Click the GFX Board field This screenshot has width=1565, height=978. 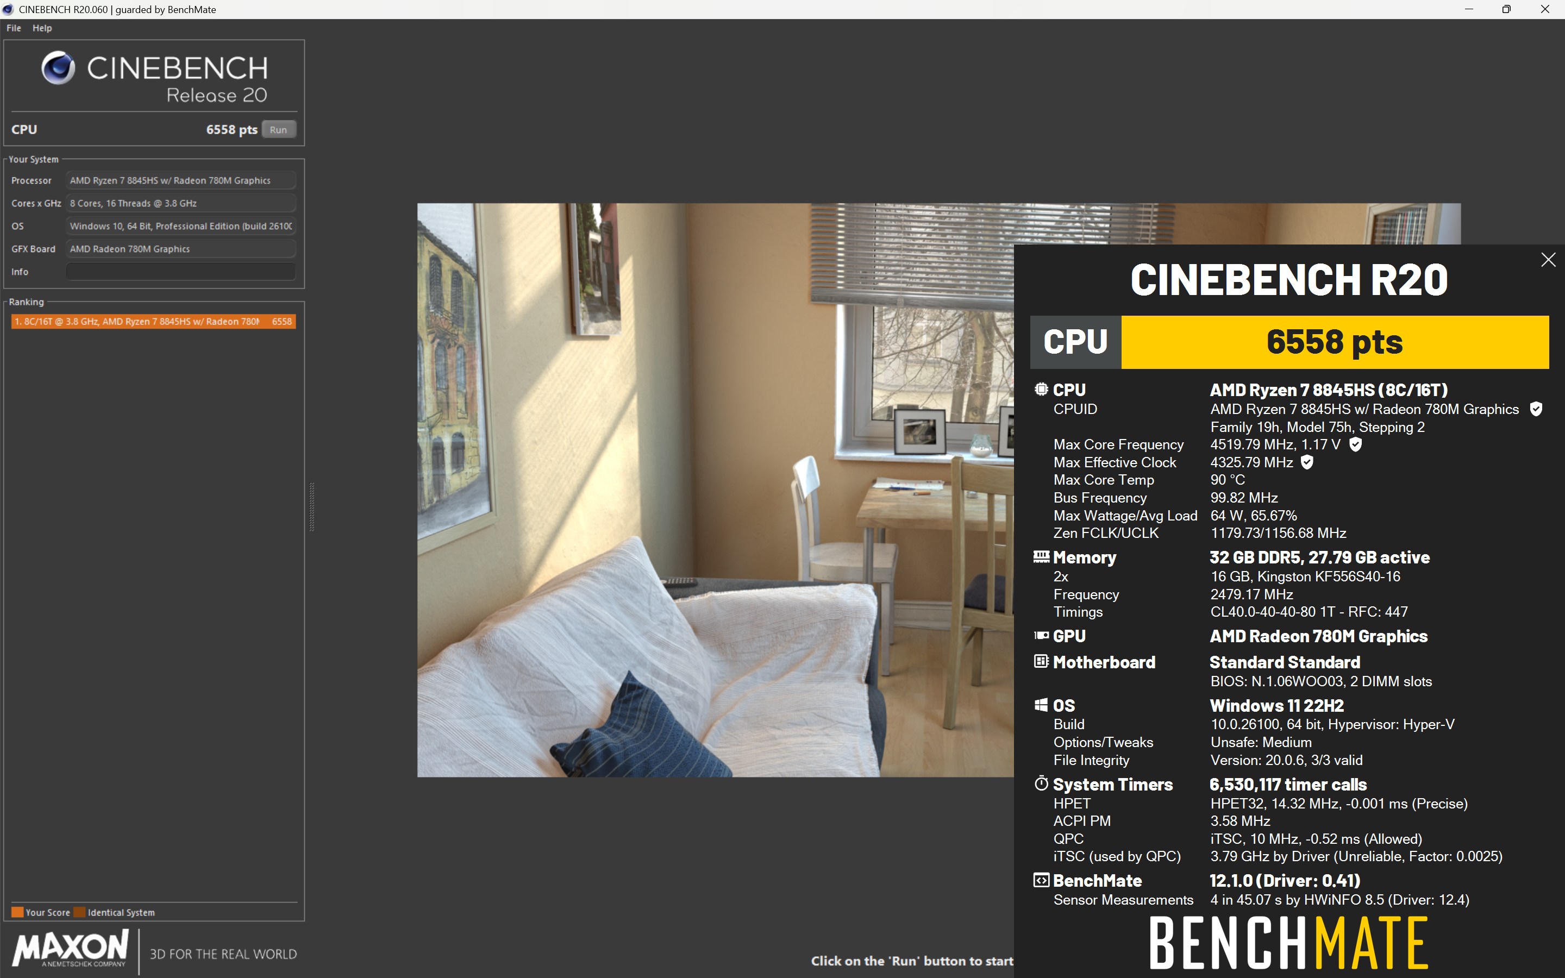(x=181, y=249)
